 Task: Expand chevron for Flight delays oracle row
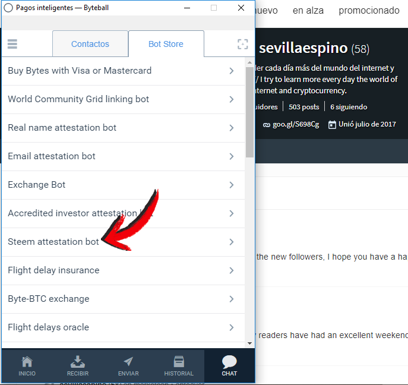(x=232, y=327)
